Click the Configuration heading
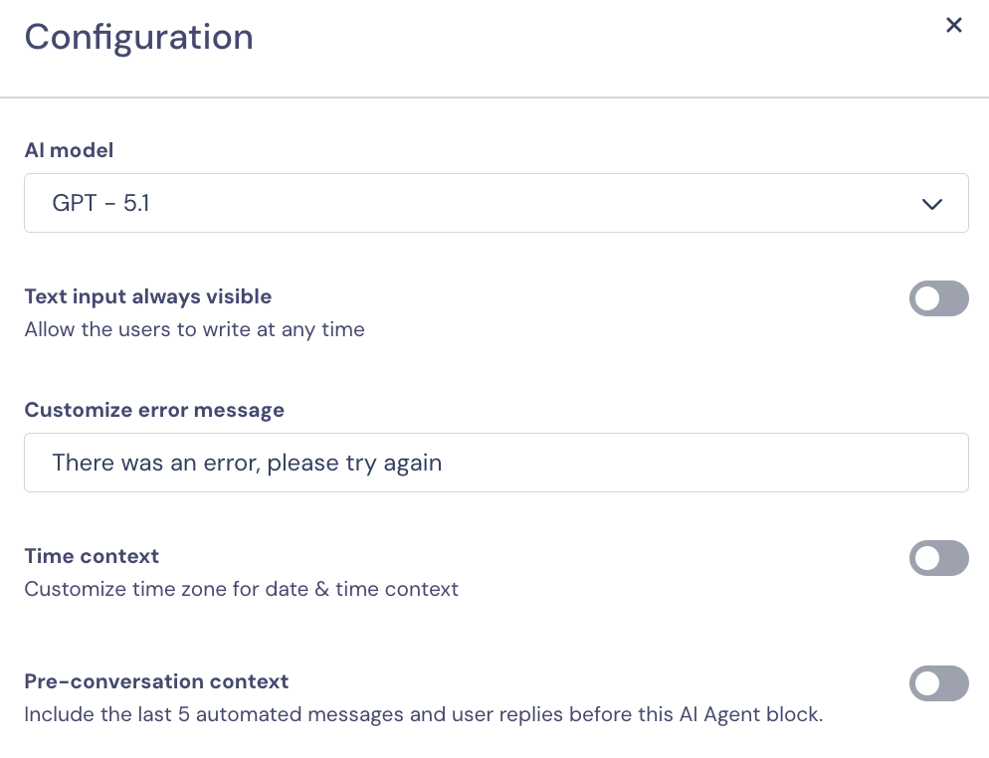Image resolution: width=989 pixels, height=758 pixels. pos(138,38)
